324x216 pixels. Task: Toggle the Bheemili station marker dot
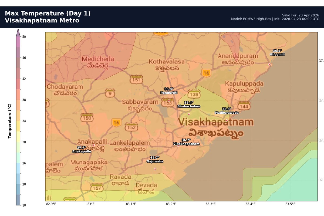pyautogui.click(x=269, y=64)
